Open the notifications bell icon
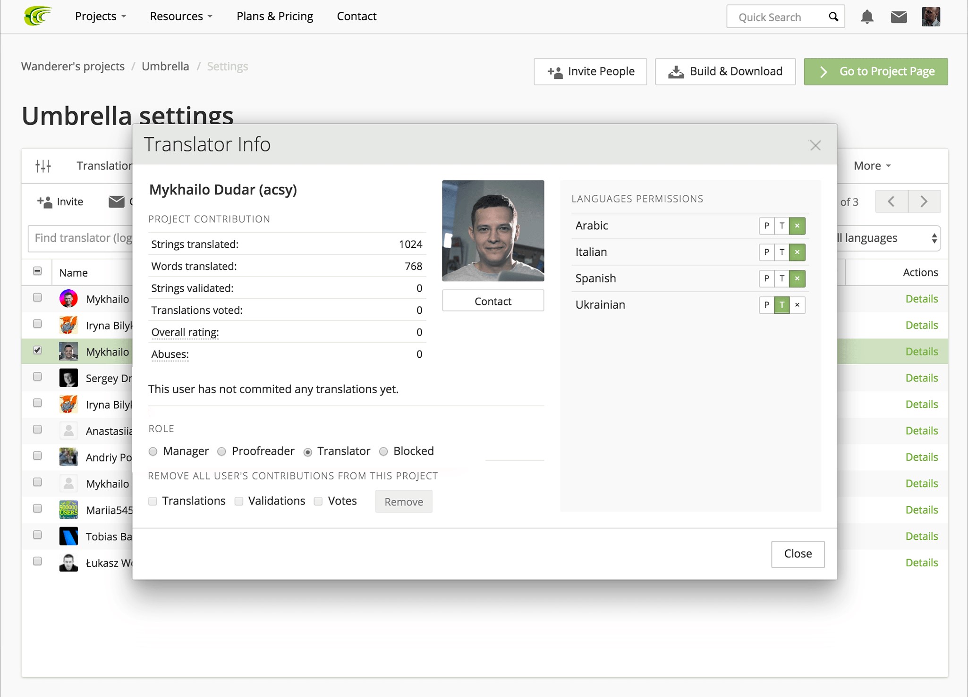The height and width of the screenshot is (697, 968). pos(866,17)
